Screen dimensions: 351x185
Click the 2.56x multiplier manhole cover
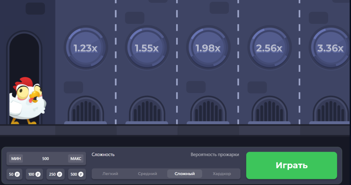(x=269, y=48)
